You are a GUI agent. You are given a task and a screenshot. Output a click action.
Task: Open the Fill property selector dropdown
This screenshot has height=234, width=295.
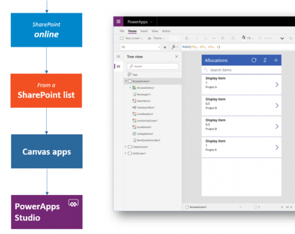[x=140, y=47]
